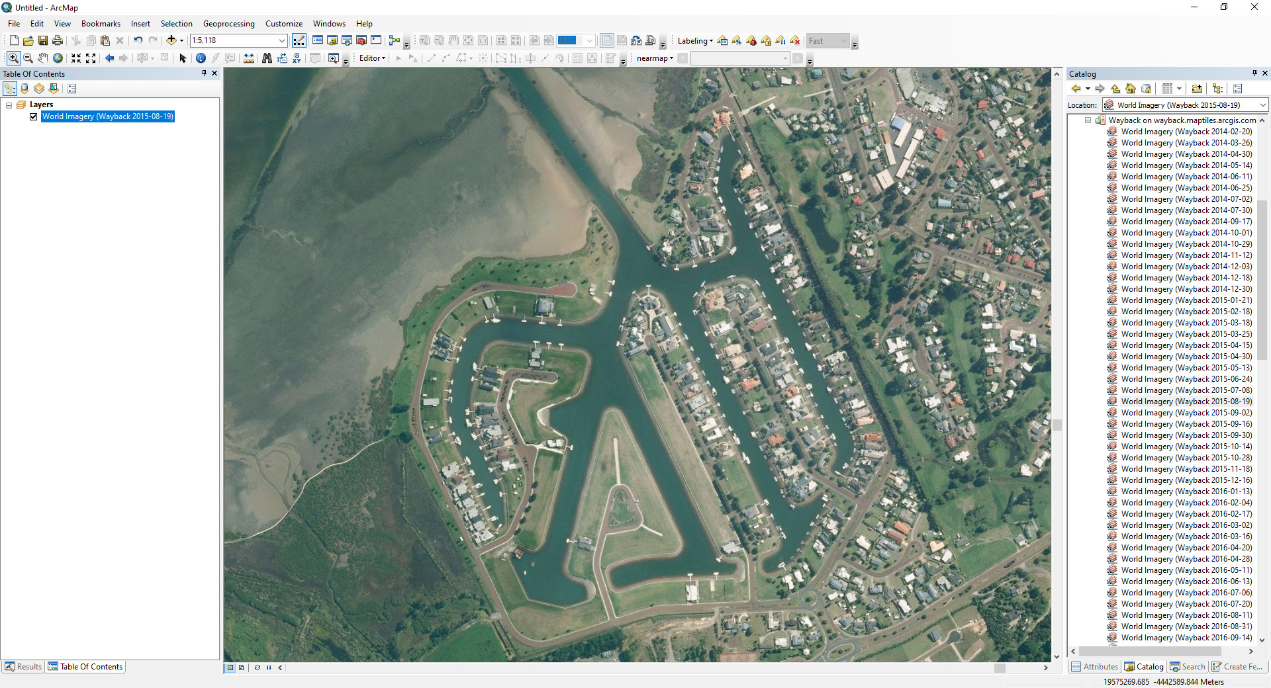Select the Zoom In tool
This screenshot has width=1271, height=688.
tap(13, 58)
